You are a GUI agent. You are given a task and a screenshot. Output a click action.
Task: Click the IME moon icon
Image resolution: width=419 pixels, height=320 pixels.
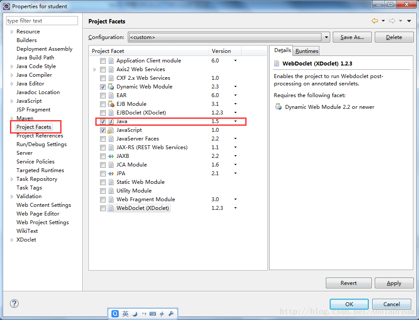point(135,313)
